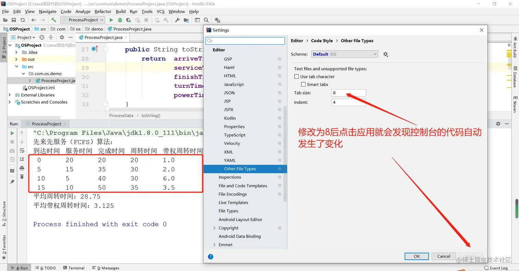This screenshot has width=519, height=271.
Task: Enable the Use tab character checkbox
Action: (297, 76)
